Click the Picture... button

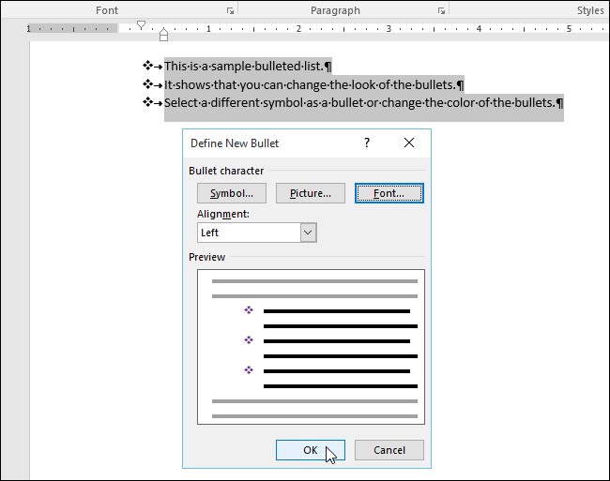click(x=311, y=193)
